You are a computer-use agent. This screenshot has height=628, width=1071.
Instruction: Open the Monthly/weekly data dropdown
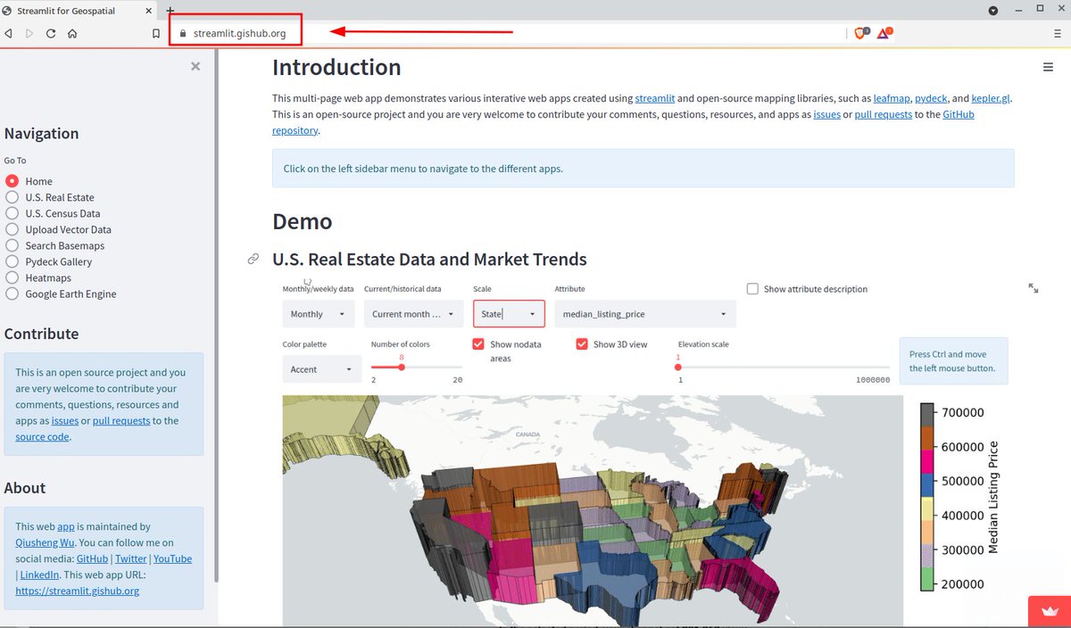319,314
